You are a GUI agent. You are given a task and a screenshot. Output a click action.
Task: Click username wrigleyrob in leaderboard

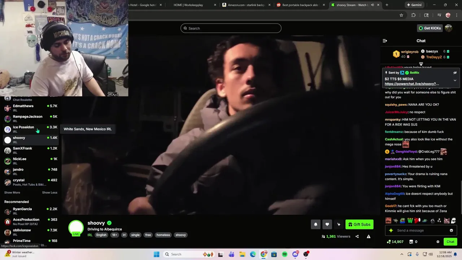pyautogui.click(x=410, y=52)
